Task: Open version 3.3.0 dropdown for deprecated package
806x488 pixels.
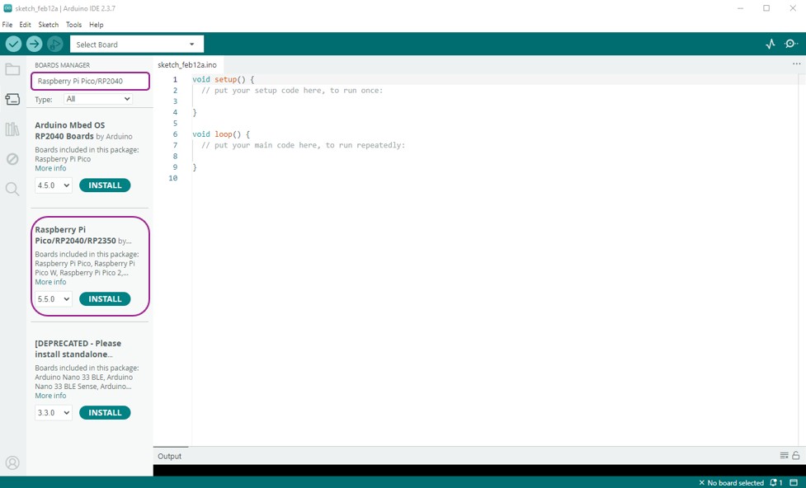Action: [x=54, y=412]
